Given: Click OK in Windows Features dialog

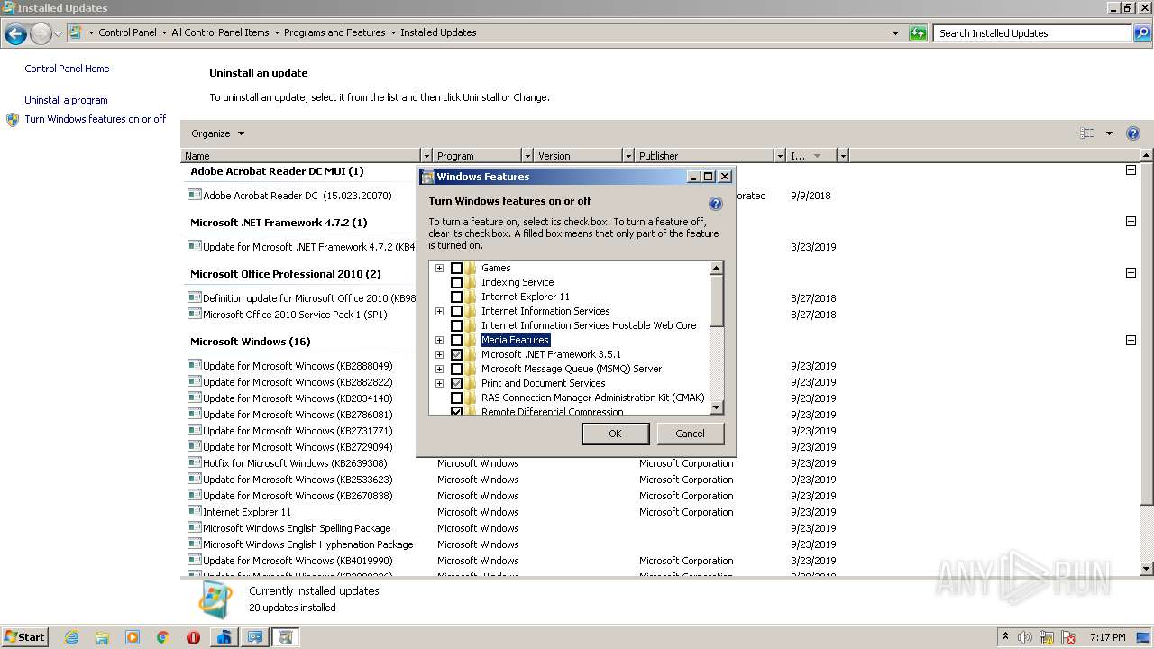Looking at the screenshot, I should (615, 434).
